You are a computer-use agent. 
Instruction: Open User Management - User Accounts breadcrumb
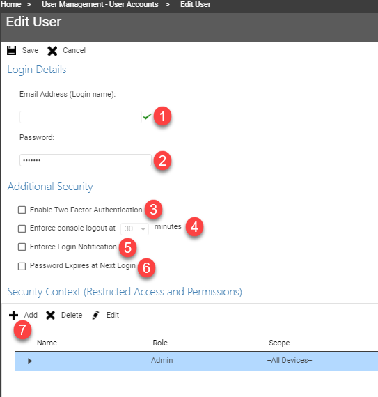[x=100, y=5]
